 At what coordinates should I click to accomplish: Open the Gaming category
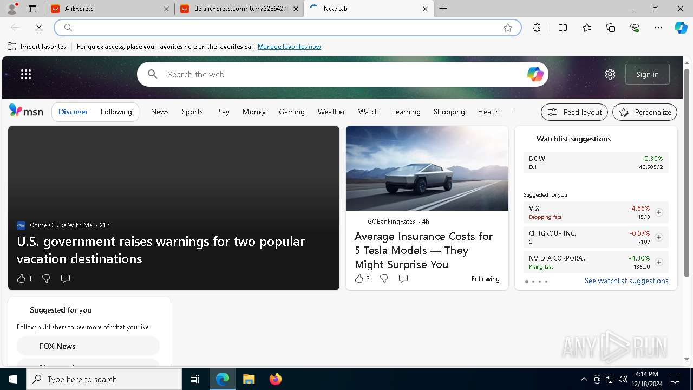pos(292,112)
